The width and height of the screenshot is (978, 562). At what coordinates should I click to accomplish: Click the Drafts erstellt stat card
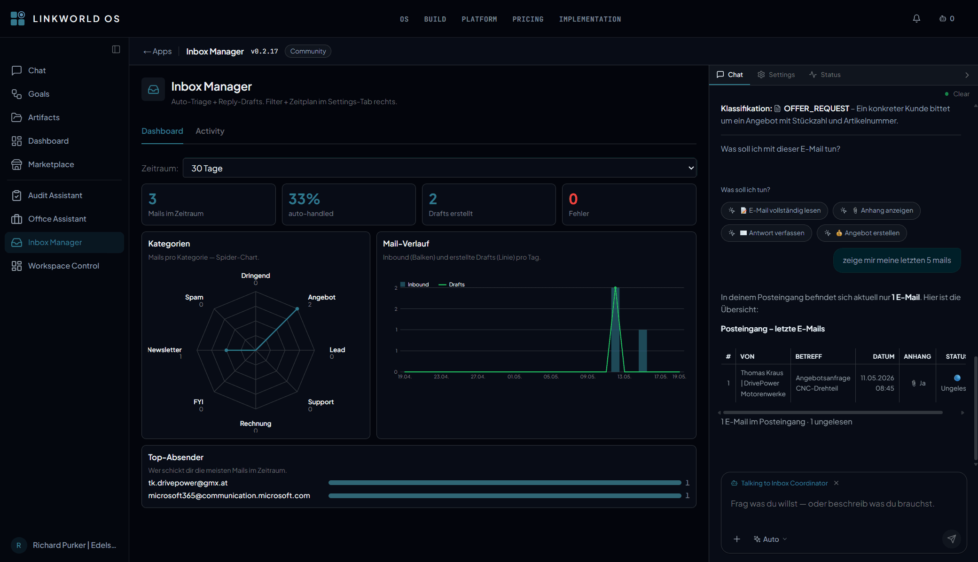(x=489, y=205)
